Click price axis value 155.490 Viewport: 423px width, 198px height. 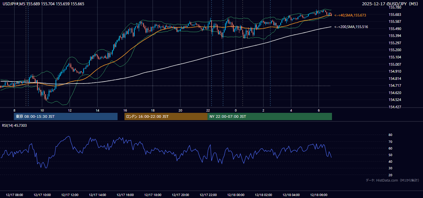[395, 29]
